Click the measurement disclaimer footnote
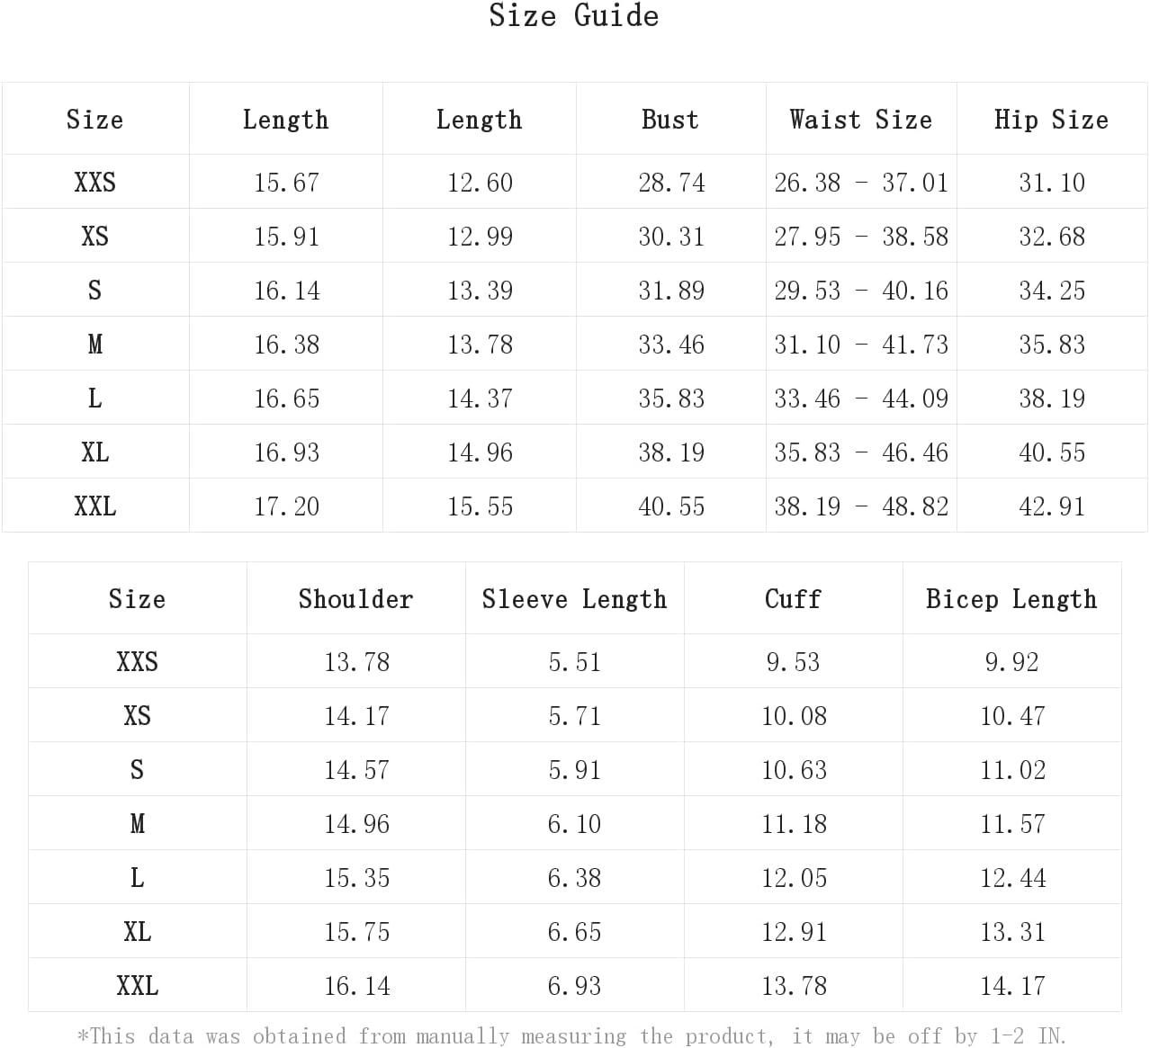Viewport: 1150px width, 1048px height. point(572,1035)
